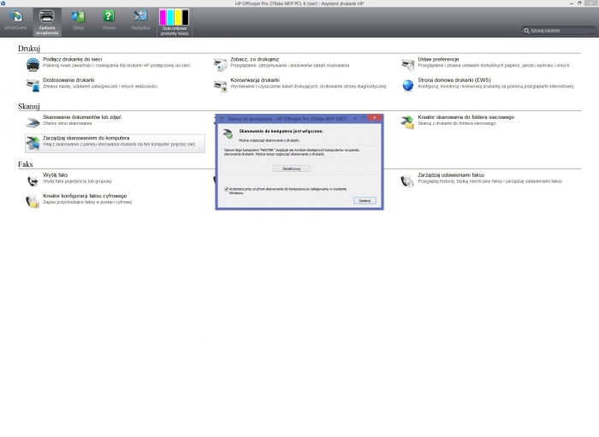599x437 pixels.
Task: Open the Sklep shopping bag icon
Action: pos(79,16)
